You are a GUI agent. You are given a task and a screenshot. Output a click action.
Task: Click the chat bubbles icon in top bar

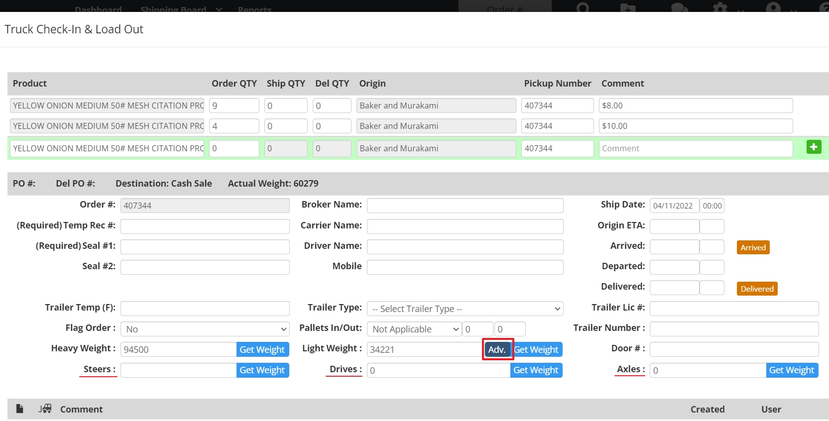coord(679,8)
